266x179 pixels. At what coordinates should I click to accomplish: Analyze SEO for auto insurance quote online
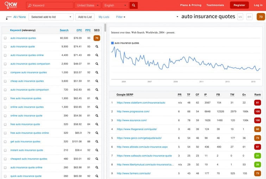tap(97, 167)
